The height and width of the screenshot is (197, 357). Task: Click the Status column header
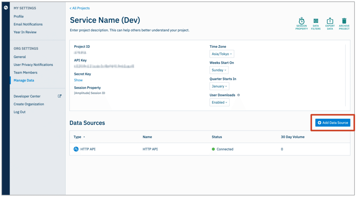click(x=217, y=137)
